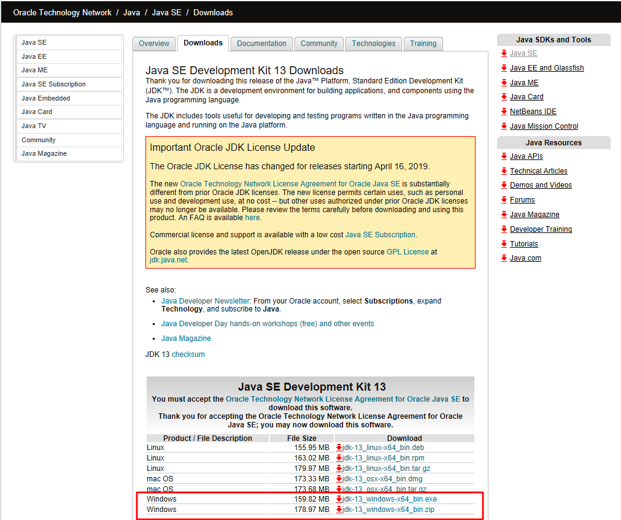Open Java Card in left sidebar menu
621x520 pixels.
tap(69, 112)
